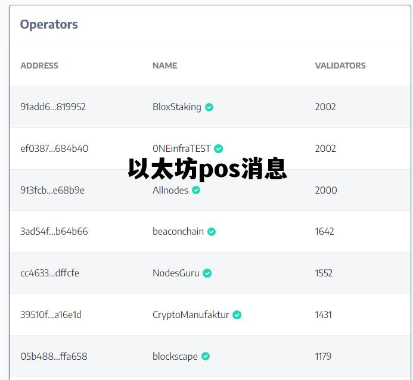The width and height of the screenshot is (413, 380).
Task: Select address 05b488...ffa658
Action: pos(54,356)
